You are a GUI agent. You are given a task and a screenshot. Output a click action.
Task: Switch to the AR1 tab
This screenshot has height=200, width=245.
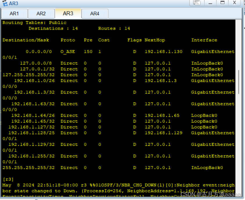click(15, 14)
